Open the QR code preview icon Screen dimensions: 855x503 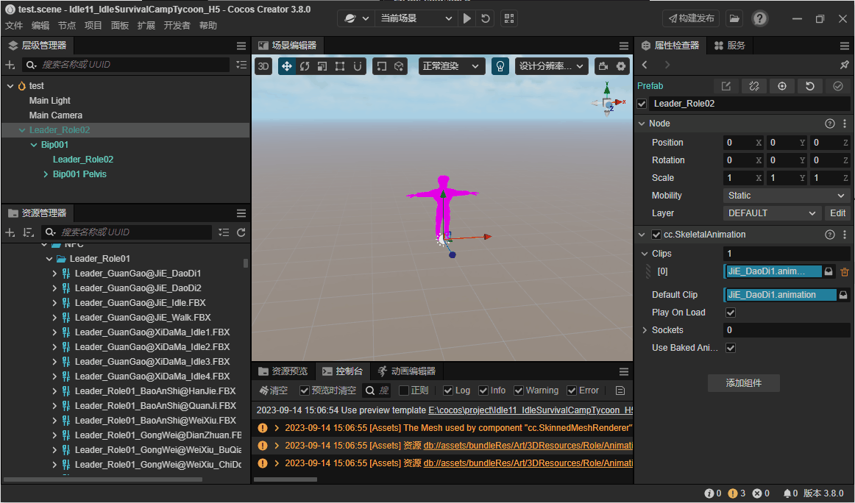pyautogui.click(x=509, y=18)
